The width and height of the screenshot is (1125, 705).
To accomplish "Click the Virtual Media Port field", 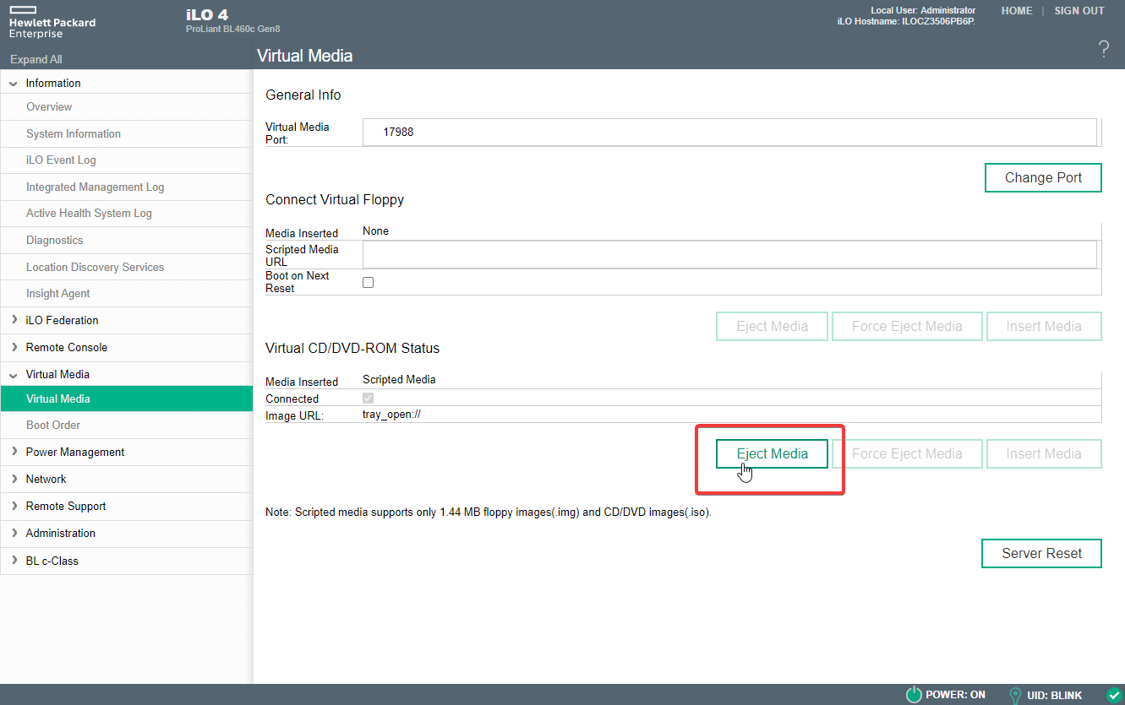I will (729, 133).
